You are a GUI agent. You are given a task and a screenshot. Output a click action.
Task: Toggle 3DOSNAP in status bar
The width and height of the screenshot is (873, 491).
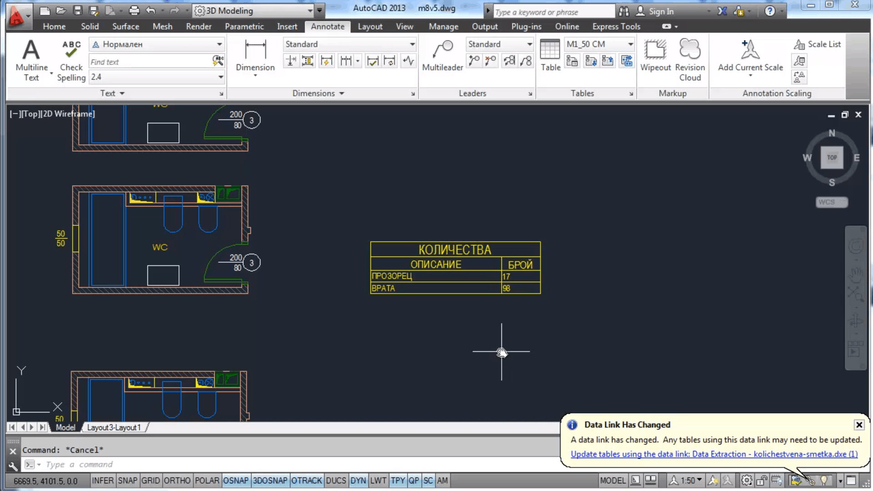[x=270, y=481]
